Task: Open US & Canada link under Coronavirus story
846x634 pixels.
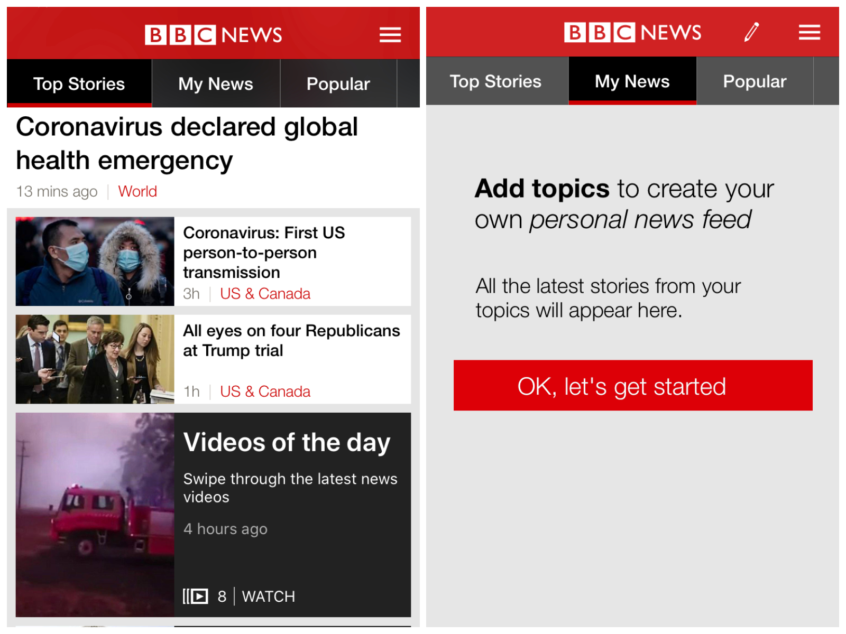Action: click(265, 294)
